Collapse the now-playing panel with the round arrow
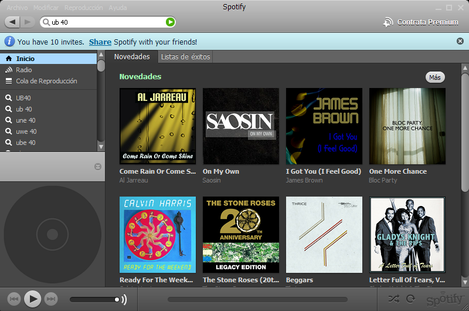The height and width of the screenshot is (311, 469). 98,167
